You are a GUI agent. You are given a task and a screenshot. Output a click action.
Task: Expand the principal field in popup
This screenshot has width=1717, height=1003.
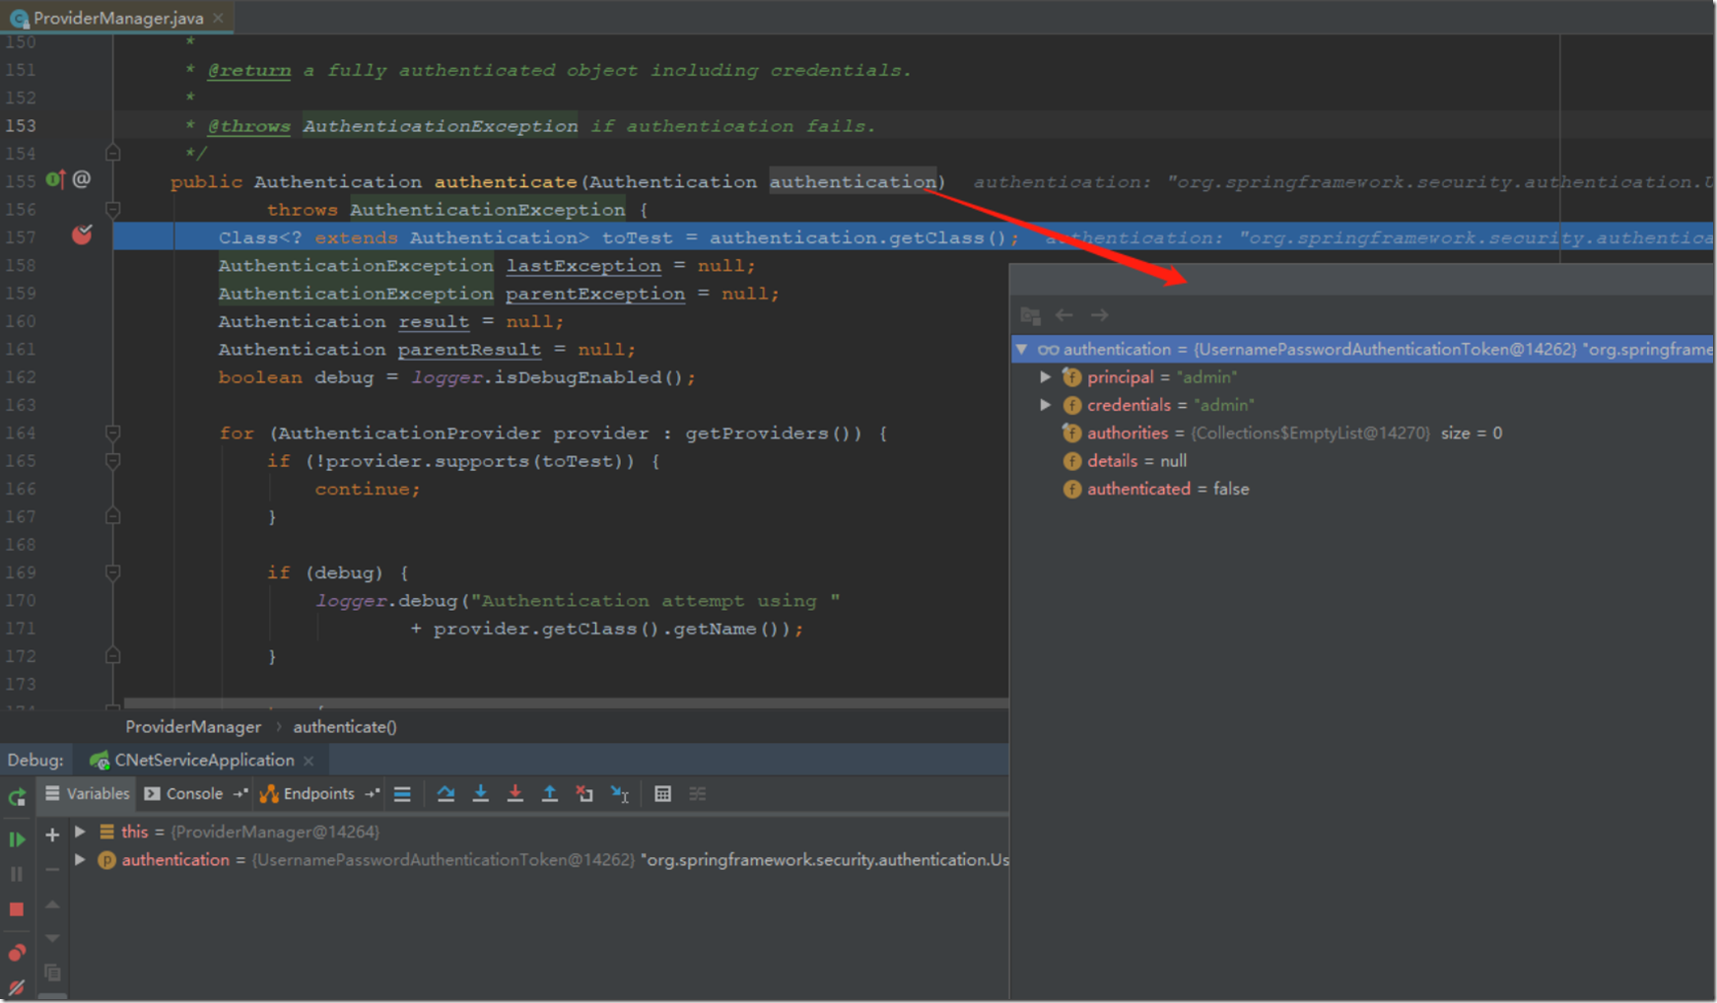[x=1046, y=377]
